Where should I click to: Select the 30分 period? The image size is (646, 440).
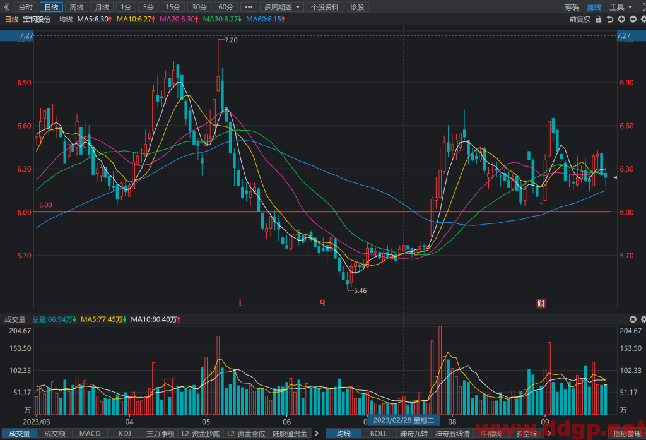[199, 7]
